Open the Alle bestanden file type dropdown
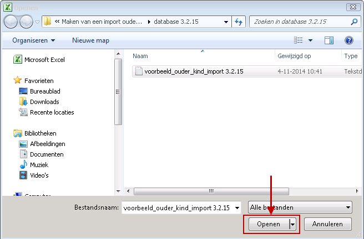The height and width of the screenshot is (239, 364). (300, 207)
